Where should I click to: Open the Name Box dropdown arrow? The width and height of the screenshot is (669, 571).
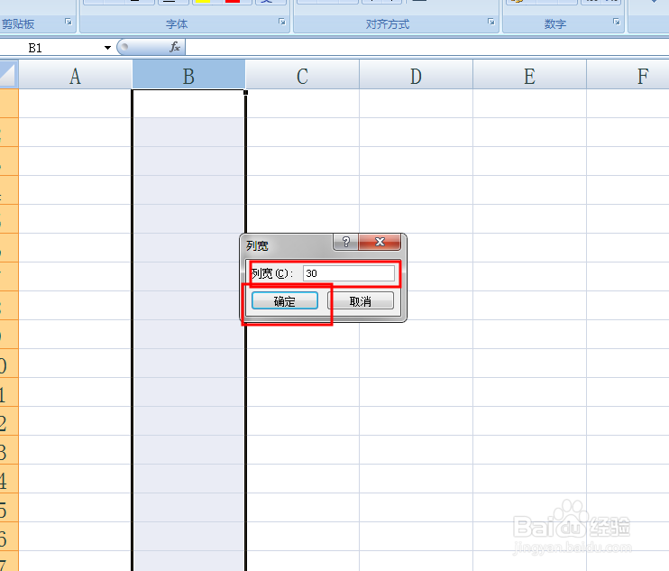(107, 48)
